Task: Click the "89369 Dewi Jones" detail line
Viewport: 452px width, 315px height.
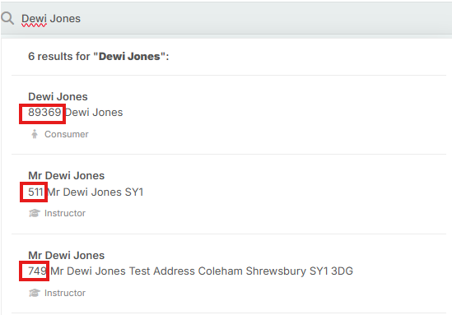Action: [76, 113]
